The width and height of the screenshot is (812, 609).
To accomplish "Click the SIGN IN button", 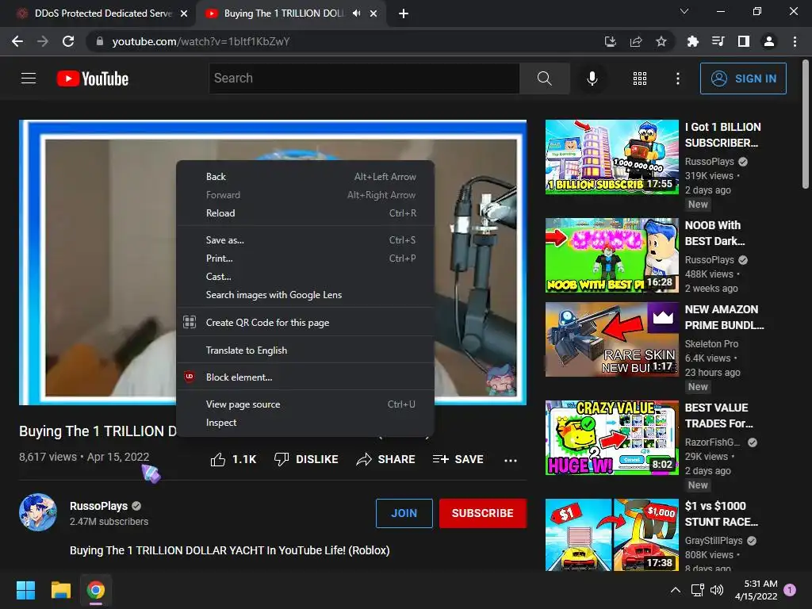I will (743, 79).
